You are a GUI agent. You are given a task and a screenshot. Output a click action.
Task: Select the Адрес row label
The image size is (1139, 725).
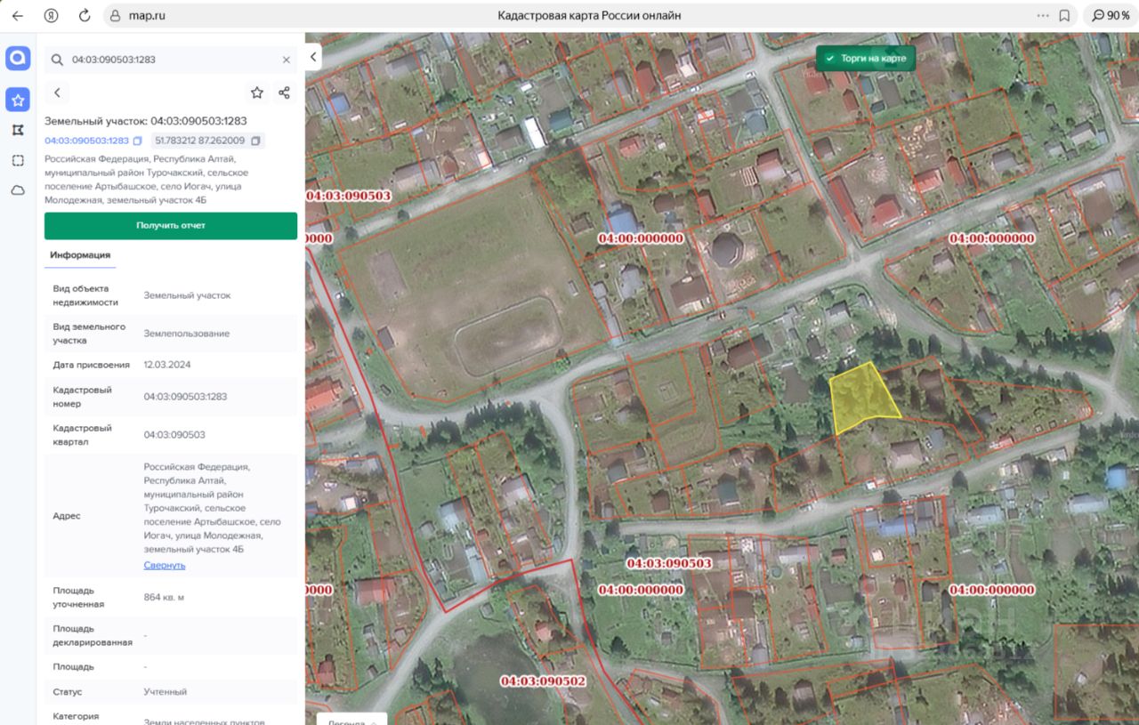point(67,516)
